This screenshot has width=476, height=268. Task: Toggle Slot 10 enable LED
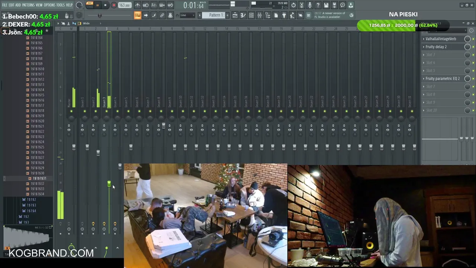click(473, 110)
